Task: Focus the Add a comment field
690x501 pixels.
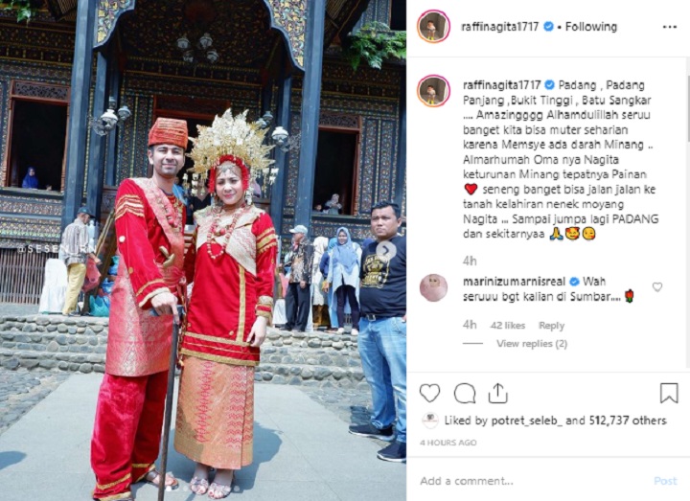Action: (x=533, y=481)
